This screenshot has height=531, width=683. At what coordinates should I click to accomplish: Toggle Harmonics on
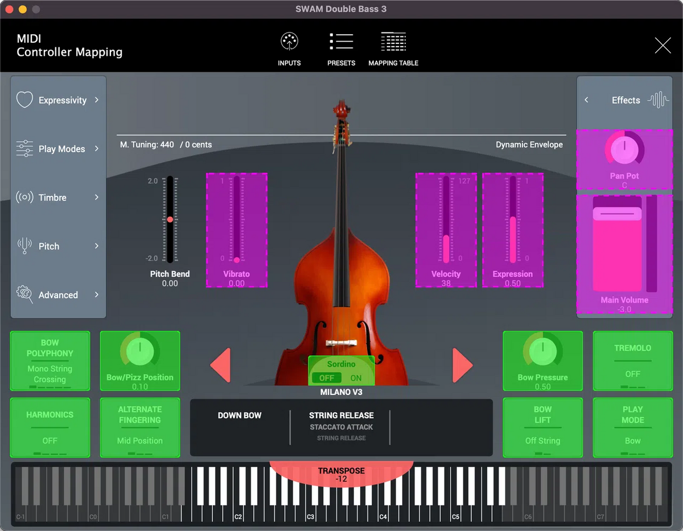(x=50, y=427)
